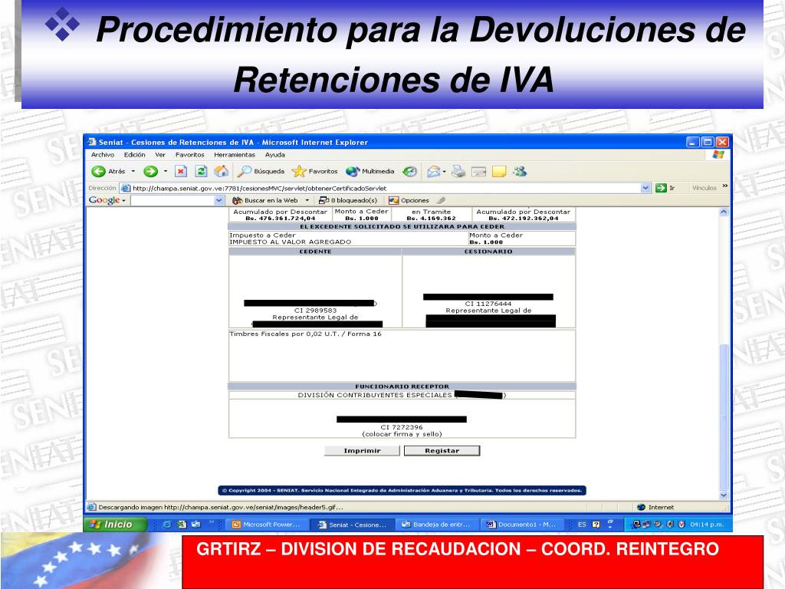The image size is (785, 589).
Task: Click the green Forward arrow button
Action: 151,171
